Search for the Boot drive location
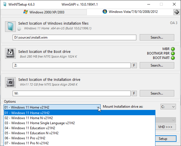Screen dimensions: 181x146 [157, 65]
